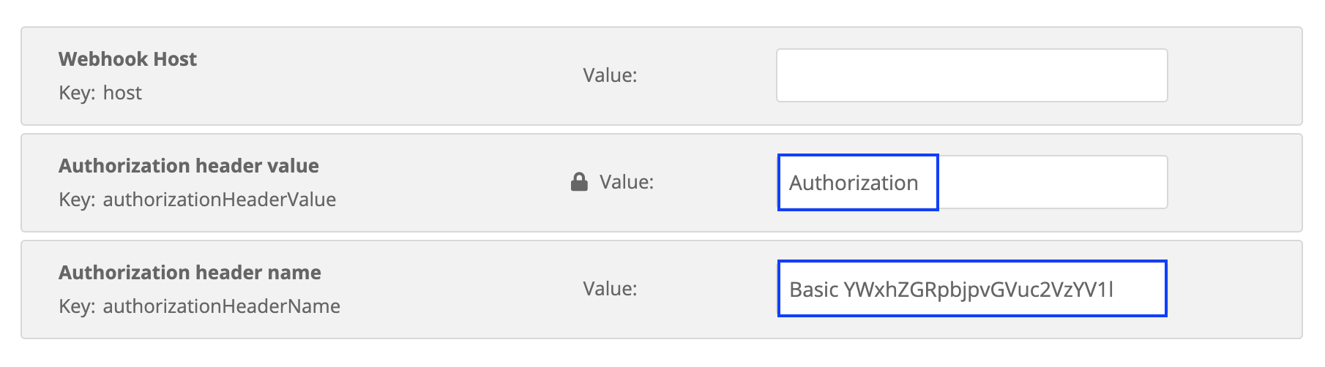Click blank right portion of Authorization header value field

1053,182
